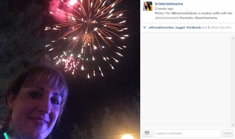Open thirdboob's profile link
The width and height of the screenshot is (235, 139).
(194, 27)
